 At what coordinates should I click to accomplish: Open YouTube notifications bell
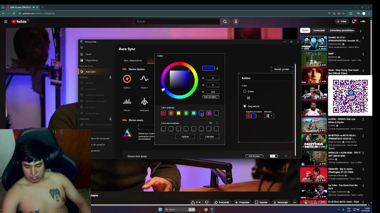tap(354, 21)
